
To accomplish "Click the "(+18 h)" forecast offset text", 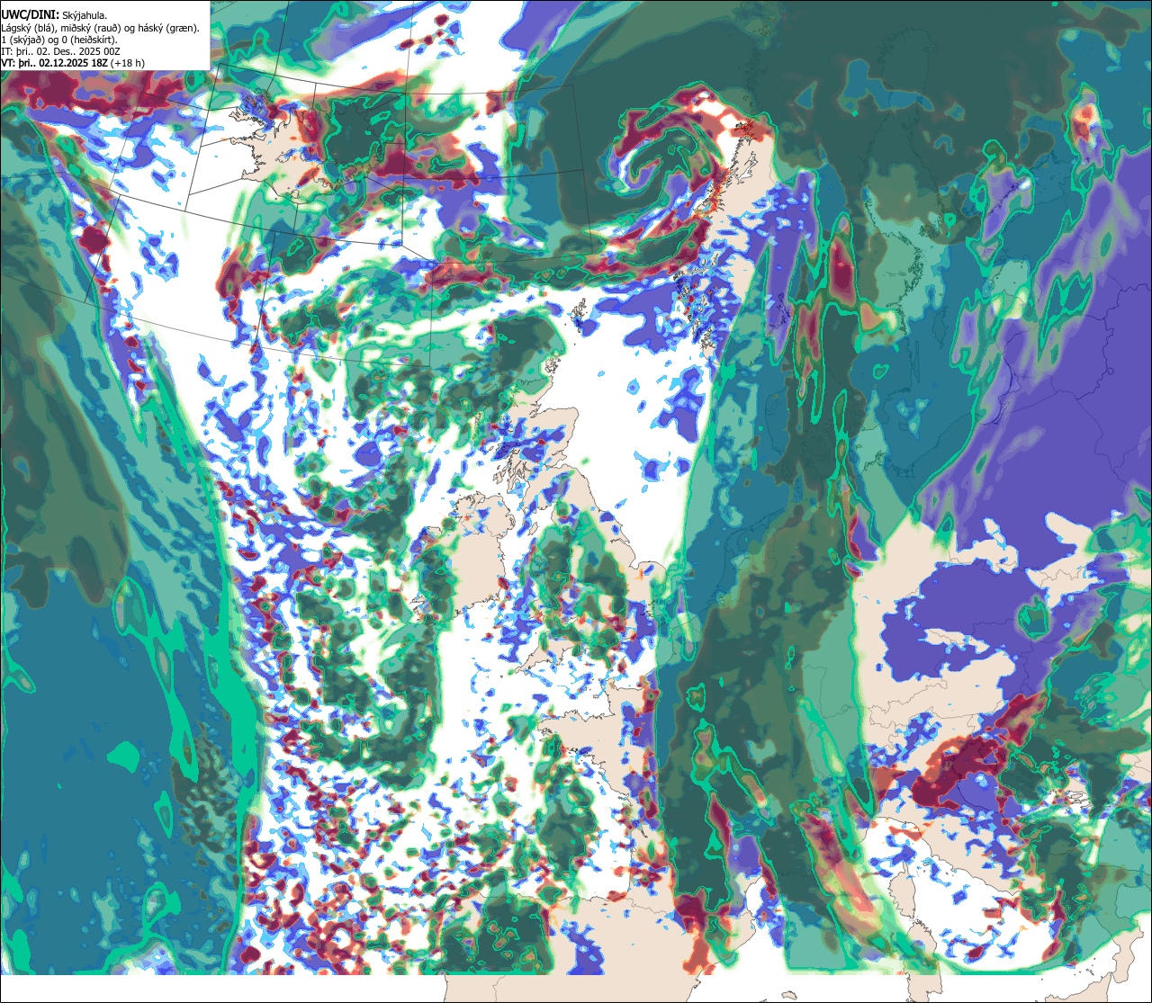I will [127, 63].
